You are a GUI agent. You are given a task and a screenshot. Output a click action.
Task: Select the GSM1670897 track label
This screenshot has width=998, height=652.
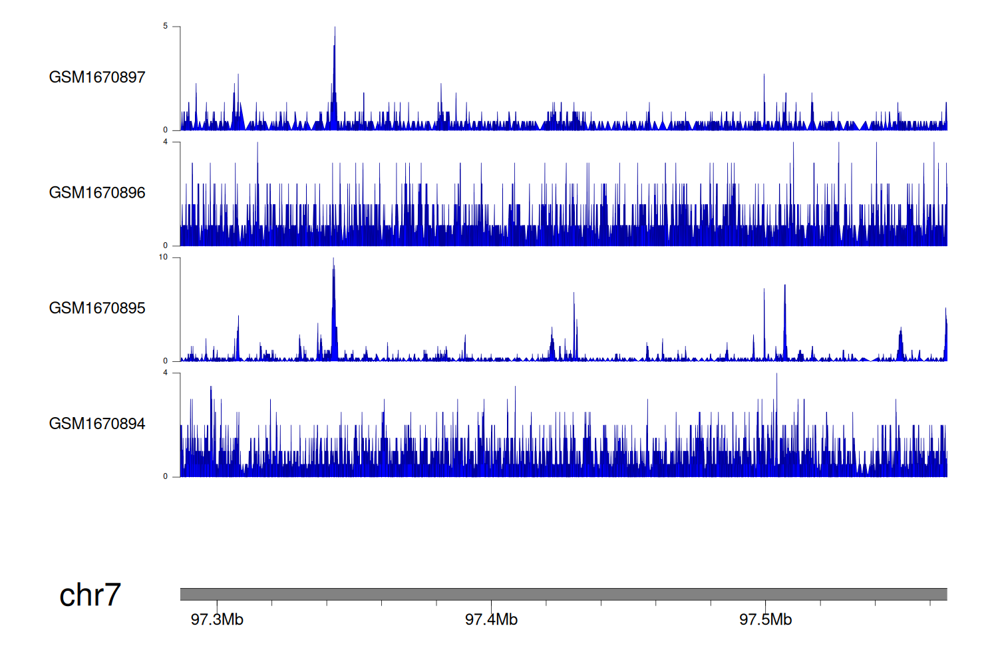pos(97,77)
